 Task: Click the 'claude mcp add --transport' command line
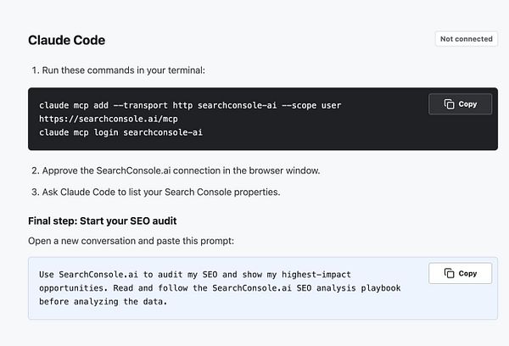pos(190,105)
